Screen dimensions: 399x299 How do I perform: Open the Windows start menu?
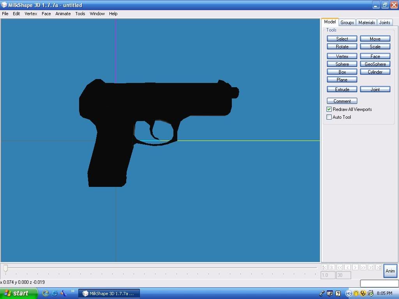18,294
